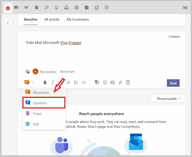The image size is (192, 157).
Task: Select Poll post type
Action: coord(44,124)
